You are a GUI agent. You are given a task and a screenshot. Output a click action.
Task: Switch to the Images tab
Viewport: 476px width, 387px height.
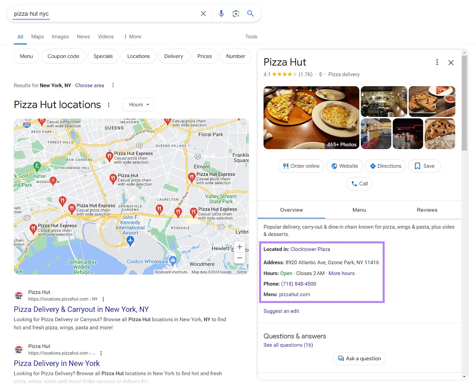coord(60,37)
